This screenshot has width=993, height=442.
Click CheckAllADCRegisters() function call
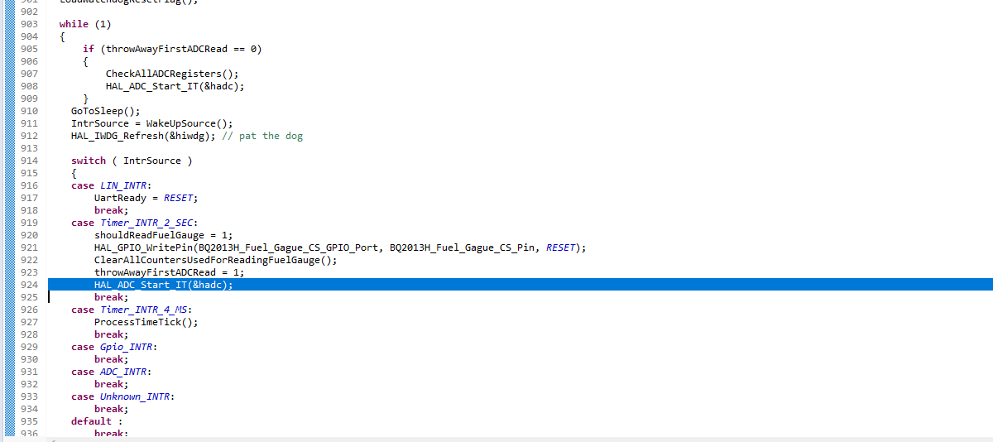pyautogui.click(x=171, y=74)
